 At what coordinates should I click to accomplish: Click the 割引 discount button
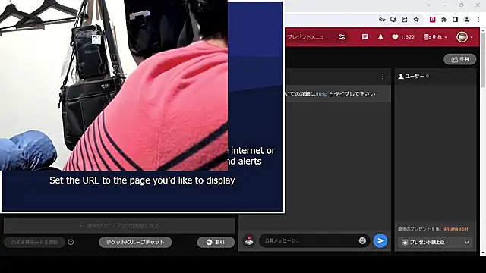pos(216,242)
